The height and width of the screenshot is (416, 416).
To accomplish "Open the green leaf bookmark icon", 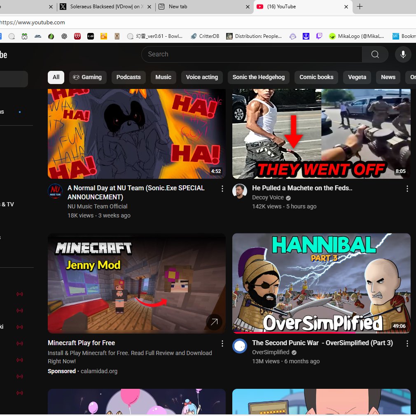I will (51, 36).
